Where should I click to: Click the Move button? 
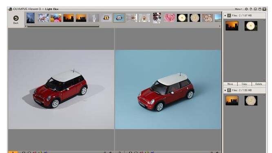(230, 84)
